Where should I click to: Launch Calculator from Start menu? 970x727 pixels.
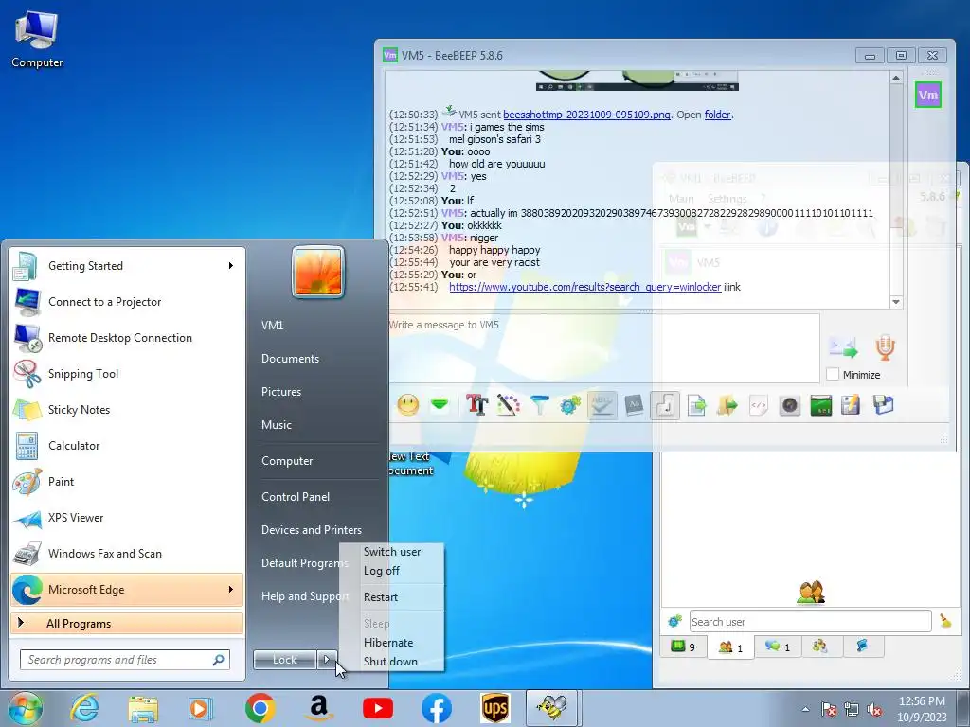127,445
